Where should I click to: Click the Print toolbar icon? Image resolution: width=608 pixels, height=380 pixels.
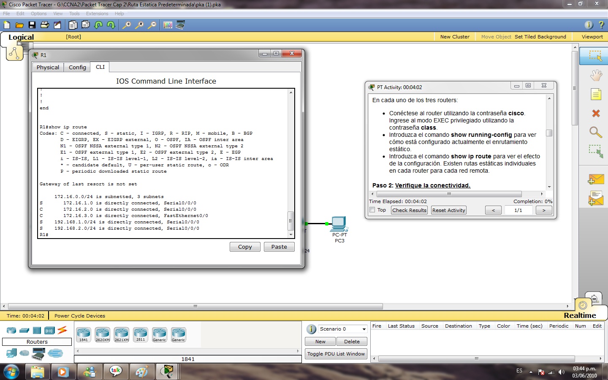click(x=45, y=25)
